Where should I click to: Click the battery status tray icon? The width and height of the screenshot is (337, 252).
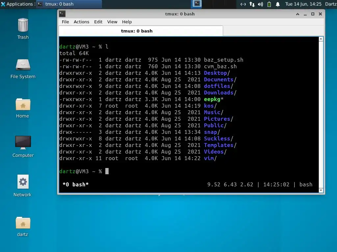[269, 4]
